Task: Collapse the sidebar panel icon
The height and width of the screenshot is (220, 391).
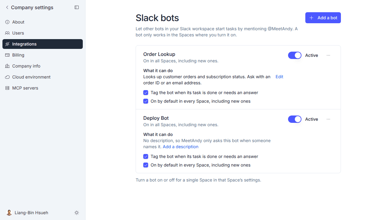Action: [77, 7]
